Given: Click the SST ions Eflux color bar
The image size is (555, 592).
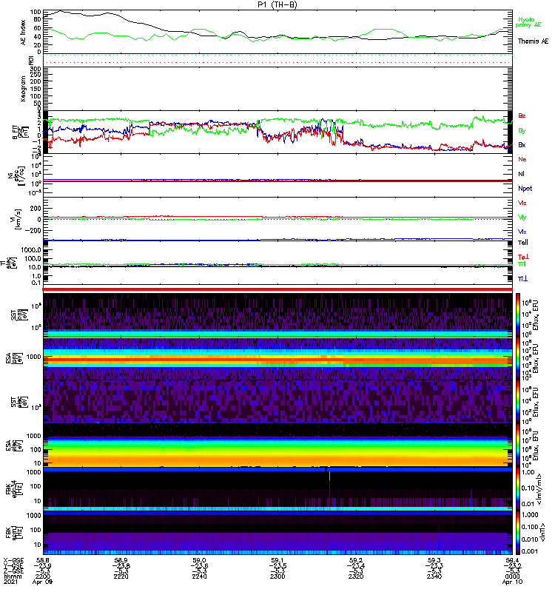Looking at the screenshot, I should (x=518, y=315).
